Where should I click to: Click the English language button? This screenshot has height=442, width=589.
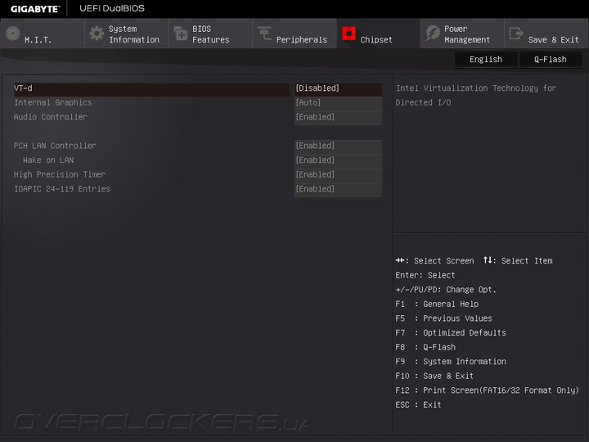click(x=486, y=60)
